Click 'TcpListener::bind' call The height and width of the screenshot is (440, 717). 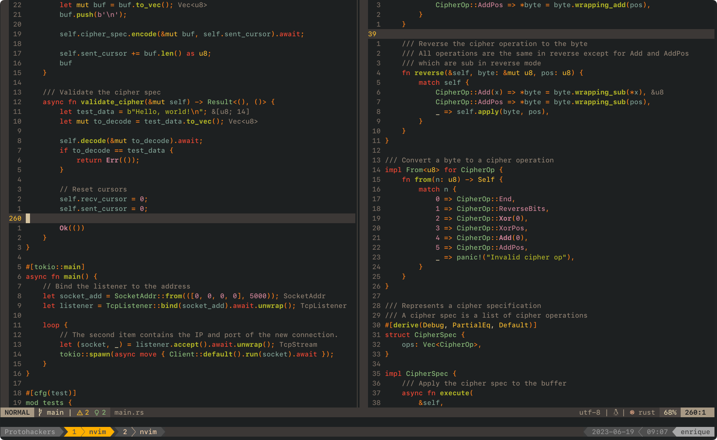[x=142, y=306]
